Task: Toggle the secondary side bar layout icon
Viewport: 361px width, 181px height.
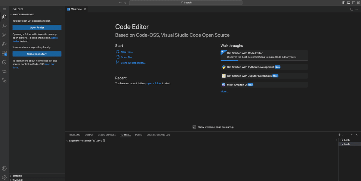Action: pyautogui.click(x=353, y=3)
